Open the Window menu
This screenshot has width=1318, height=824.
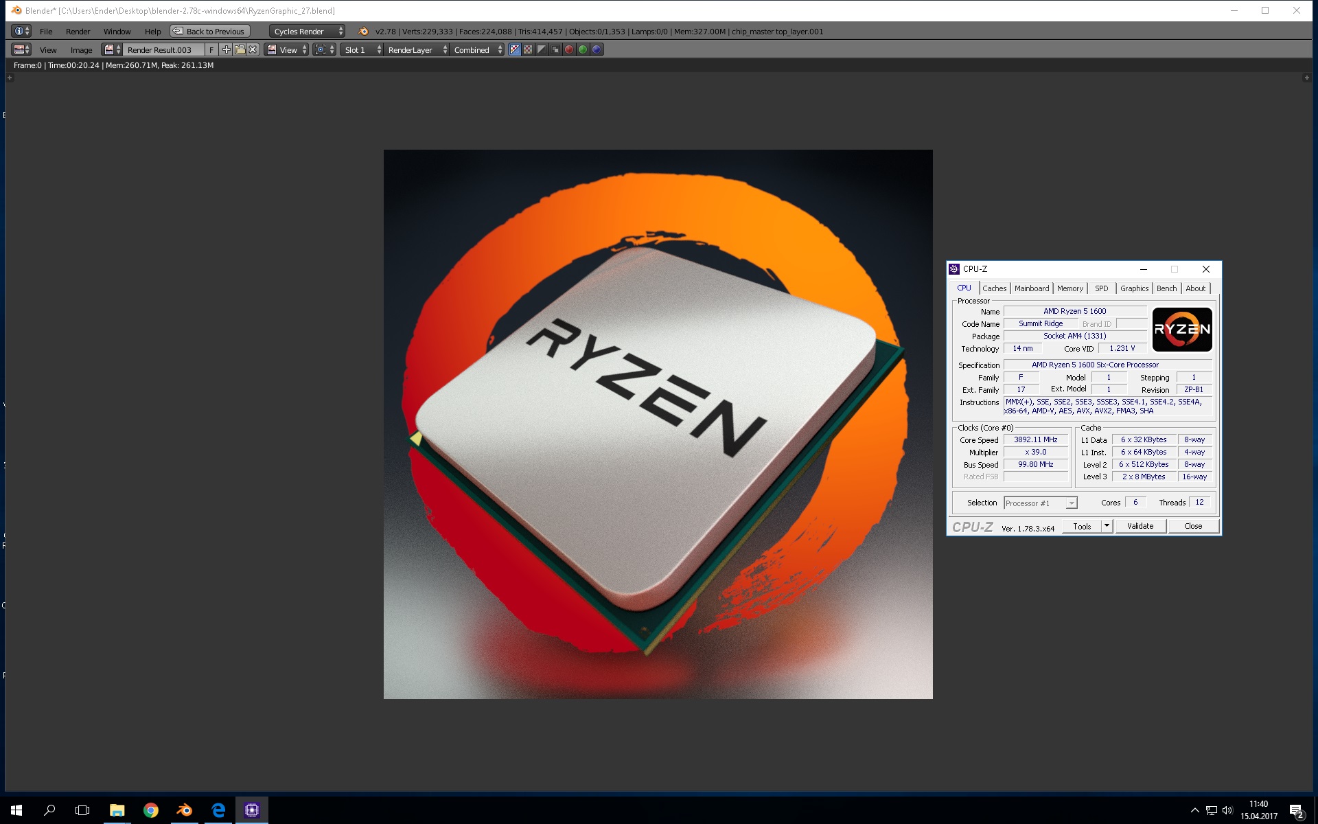pyautogui.click(x=117, y=31)
